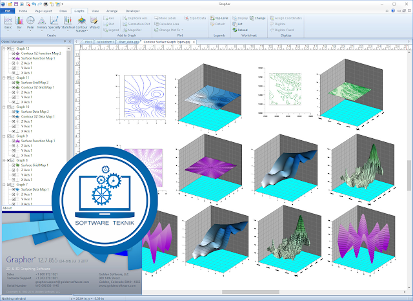The image size is (413, 301).
Task: Toggle checkbox for Contour XZ Function Map 2
Action: (x=13, y=53)
